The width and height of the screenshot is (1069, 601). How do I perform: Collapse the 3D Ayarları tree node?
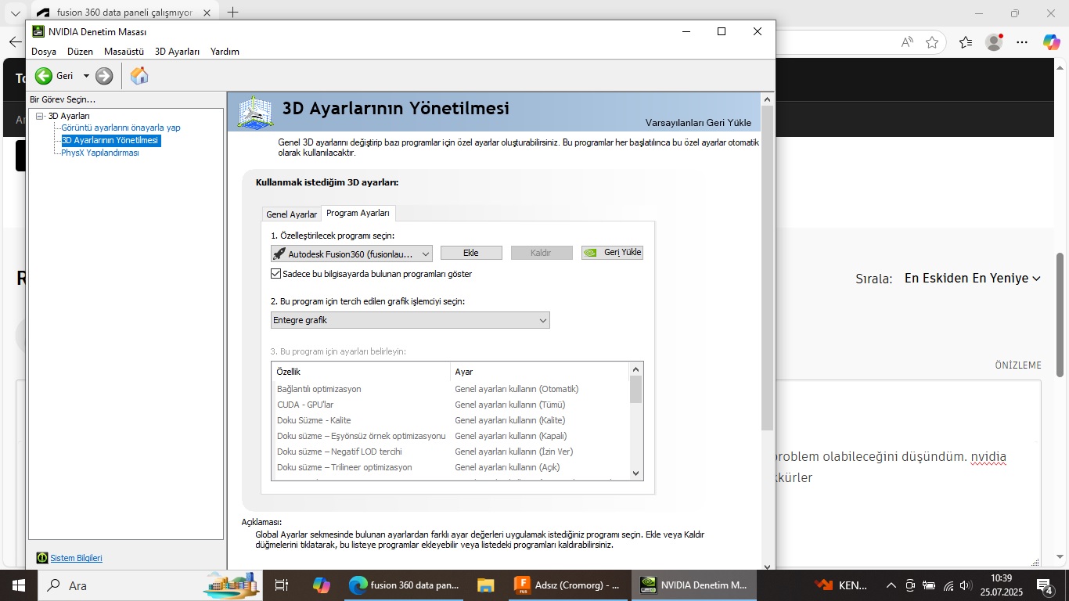pyautogui.click(x=40, y=116)
